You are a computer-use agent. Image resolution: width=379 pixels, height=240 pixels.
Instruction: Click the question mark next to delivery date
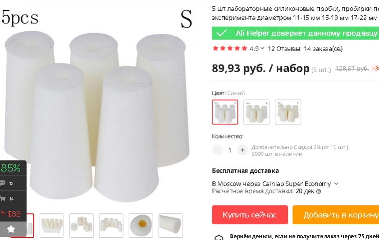point(319,191)
